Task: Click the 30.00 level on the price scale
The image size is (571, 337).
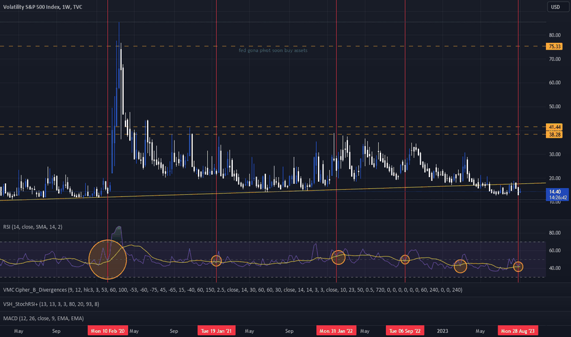Action: (x=554, y=154)
